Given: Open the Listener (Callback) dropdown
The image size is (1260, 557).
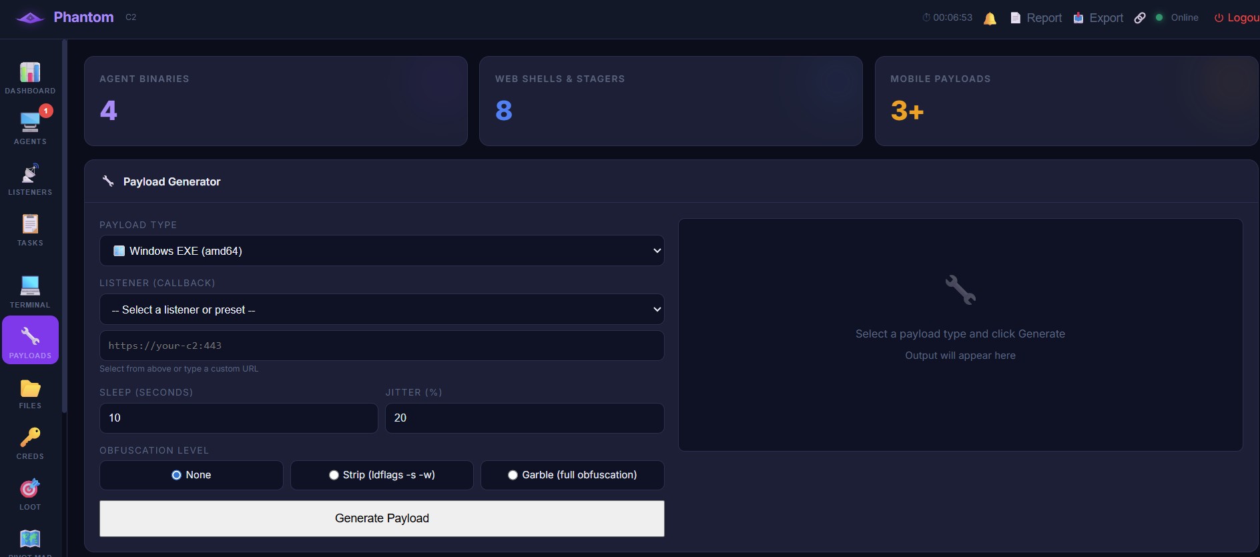Looking at the screenshot, I should (382, 310).
